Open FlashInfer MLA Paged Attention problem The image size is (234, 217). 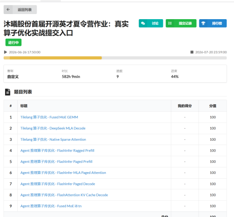pos(63,173)
